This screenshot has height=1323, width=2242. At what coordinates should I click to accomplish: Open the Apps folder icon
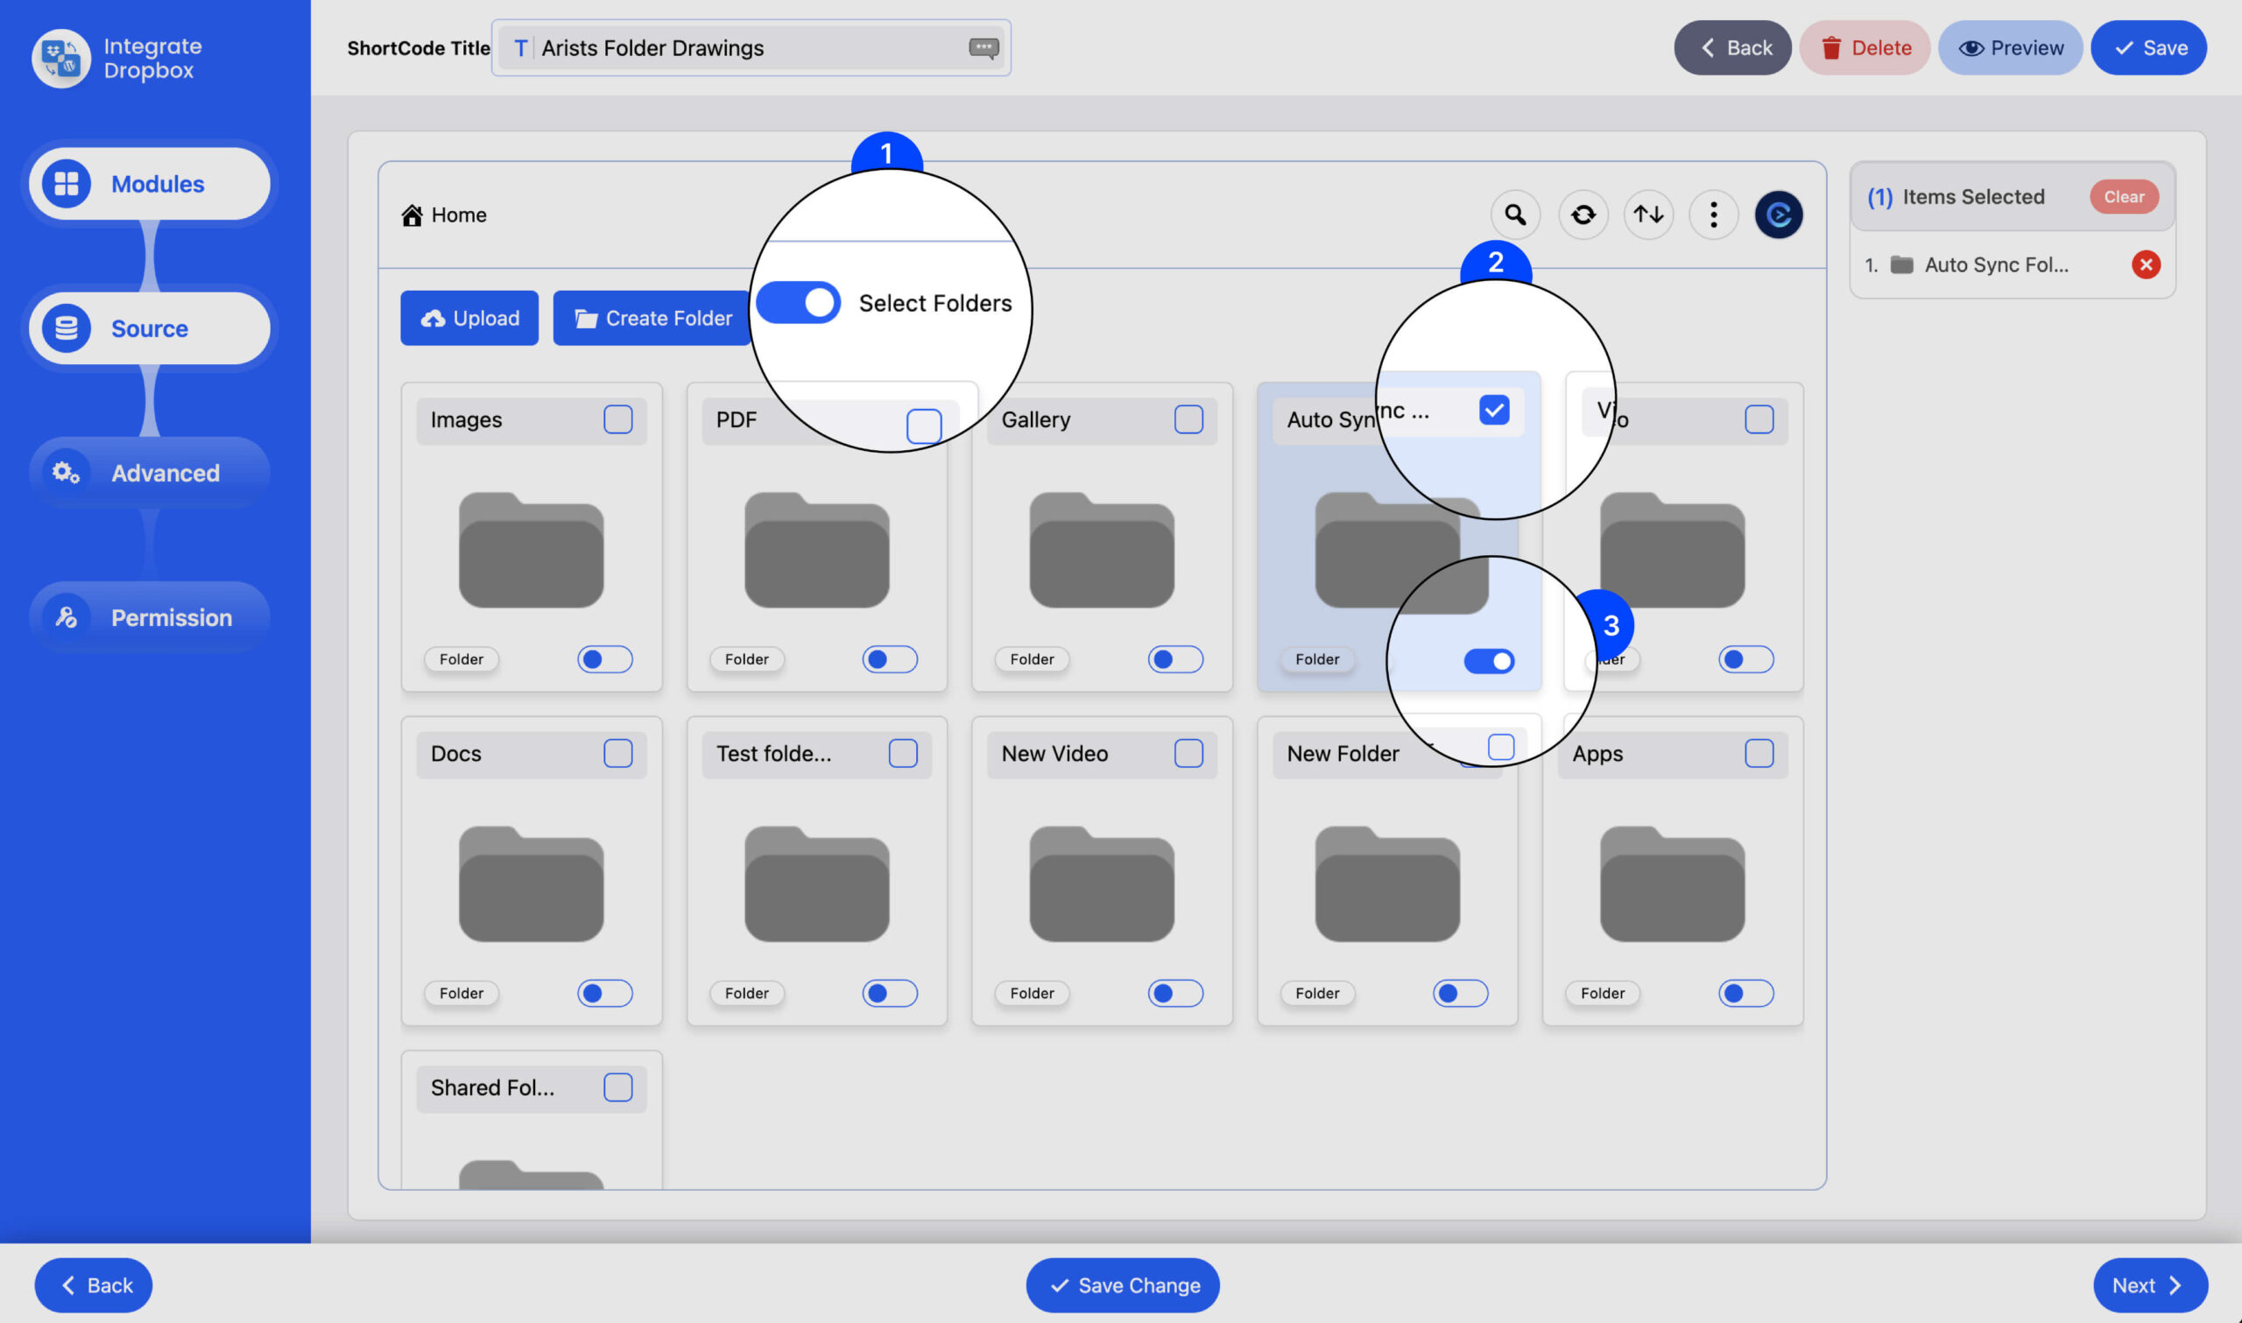pyautogui.click(x=1673, y=884)
